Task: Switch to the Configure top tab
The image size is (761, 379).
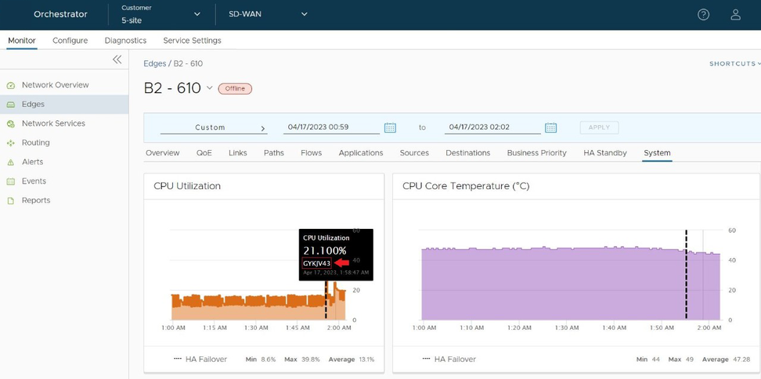Action: tap(70, 41)
